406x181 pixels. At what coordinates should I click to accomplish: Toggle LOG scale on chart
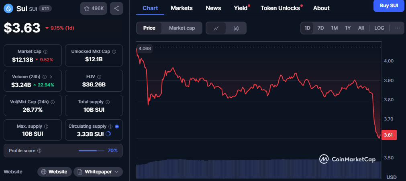pos(379,28)
